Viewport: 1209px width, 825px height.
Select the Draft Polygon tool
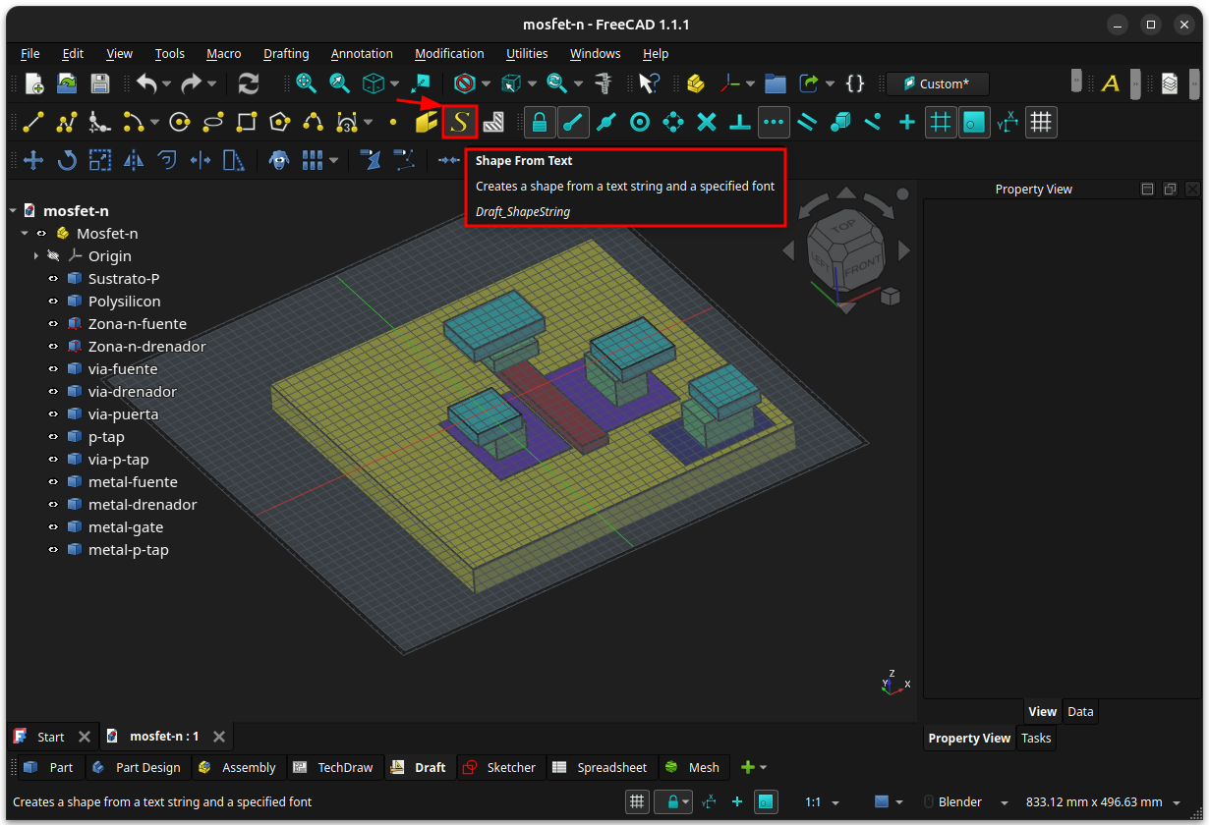(x=280, y=122)
